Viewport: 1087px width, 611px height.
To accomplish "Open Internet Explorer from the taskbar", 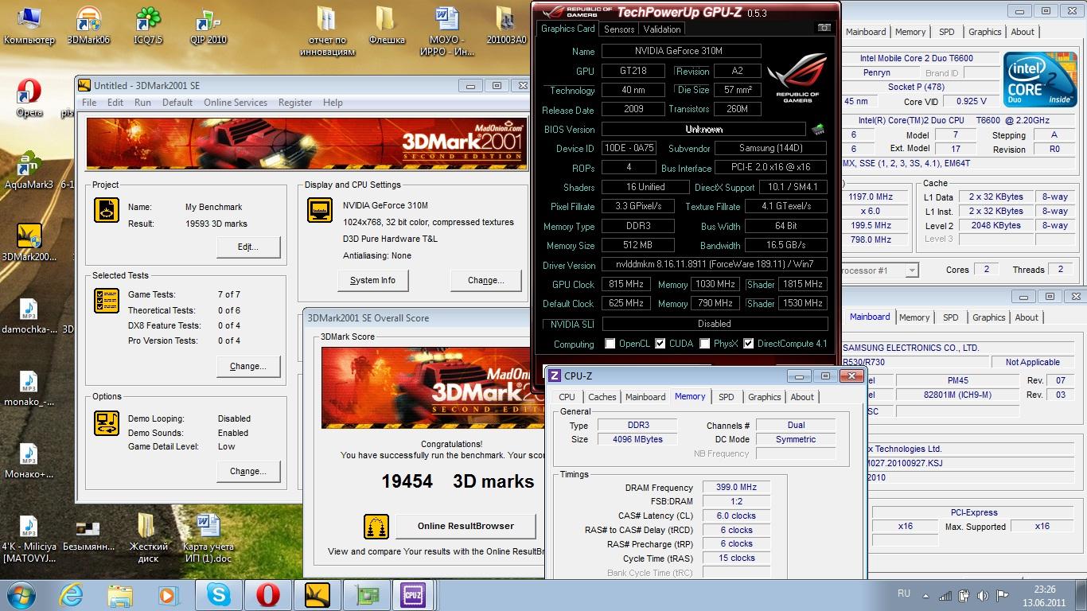I will 71,594.
